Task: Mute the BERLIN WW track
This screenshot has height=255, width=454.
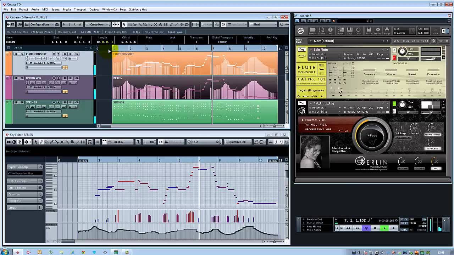Action: click(16, 78)
